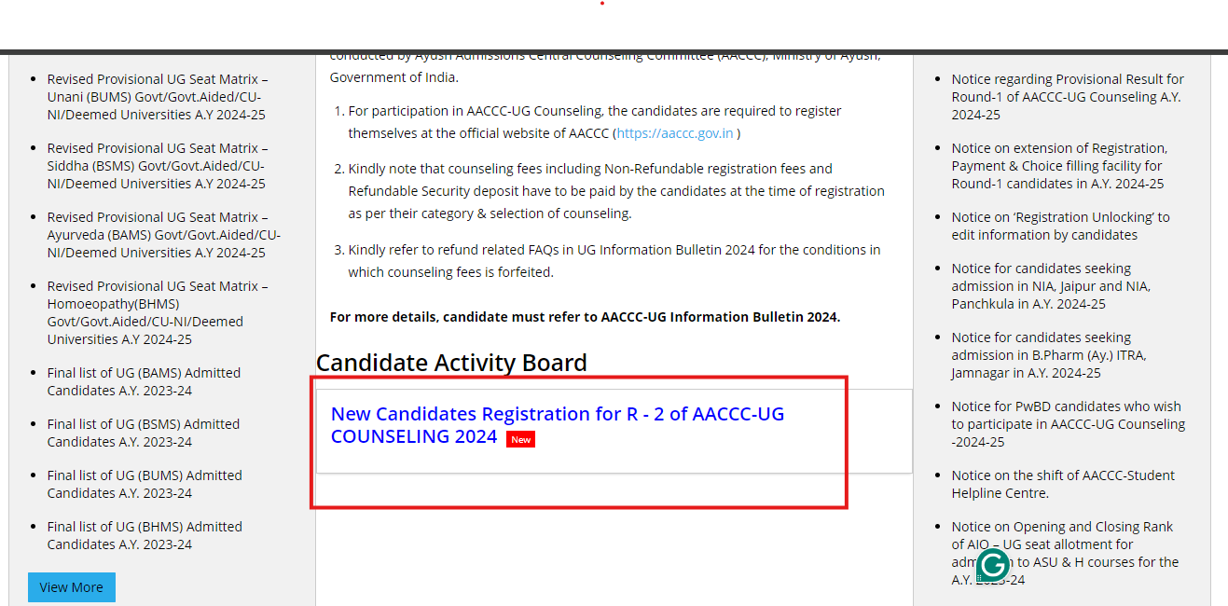Viewport: 1228px width, 606px height.
Task: Open Revised Provisional UG Seat Matrix – Siddha (BSMS)
Action: 156,165
